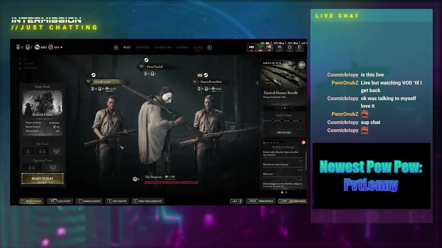The image size is (442, 248).
Task: Click the 50% discount badge on bundle
Action: point(302,65)
